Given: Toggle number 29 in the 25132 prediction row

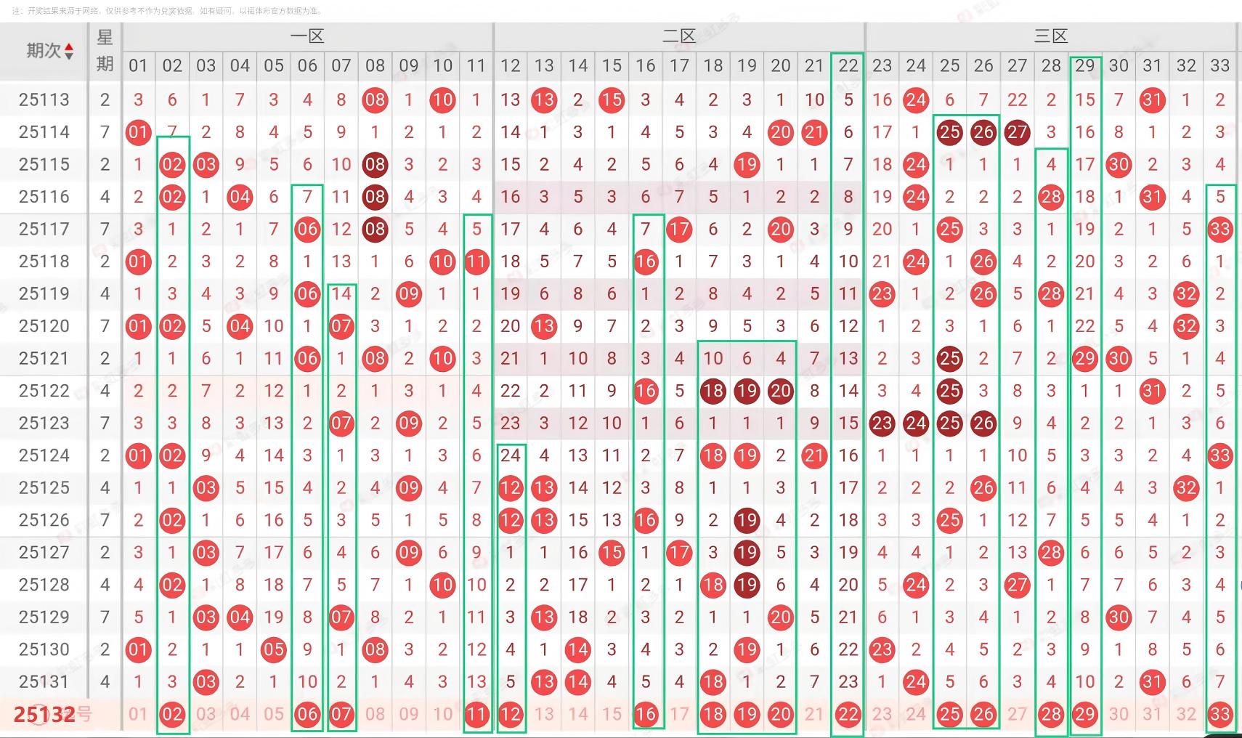Looking at the screenshot, I should click(1085, 714).
